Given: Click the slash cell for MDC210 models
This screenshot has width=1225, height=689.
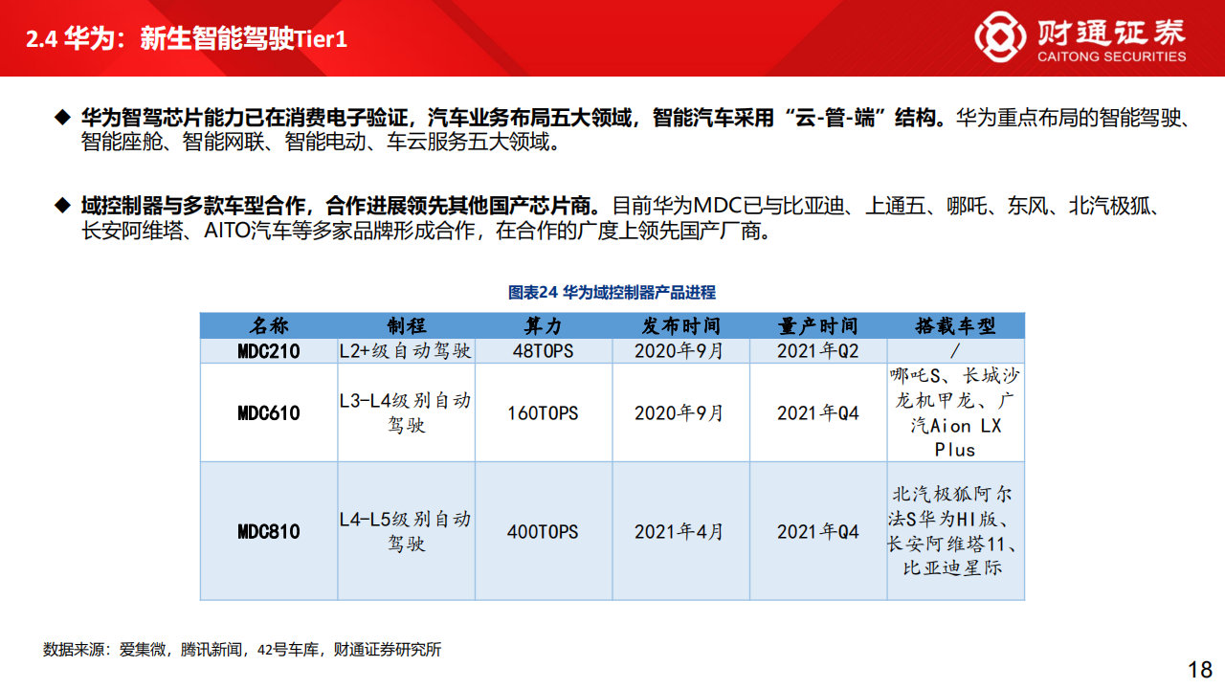Looking at the screenshot, I should [x=955, y=351].
